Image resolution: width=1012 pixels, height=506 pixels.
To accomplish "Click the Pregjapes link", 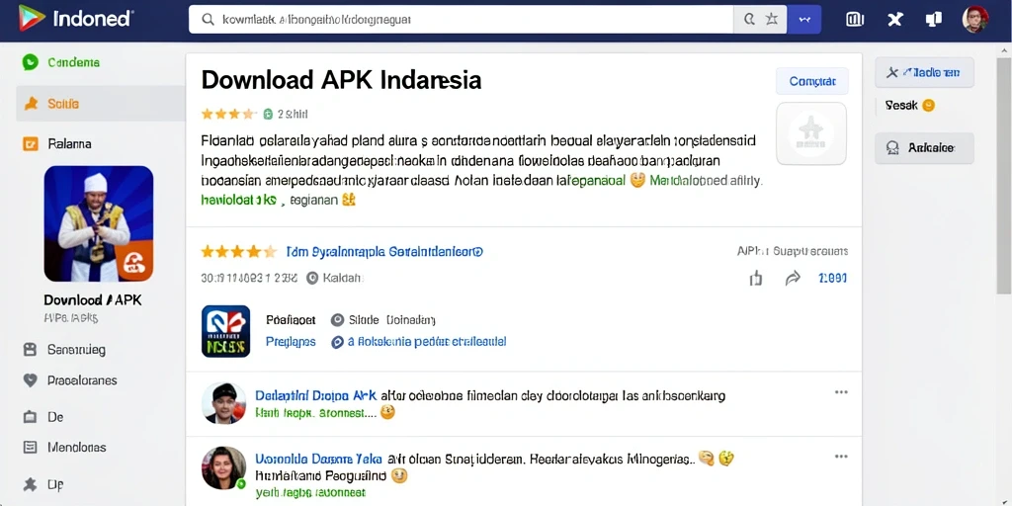I will pyautogui.click(x=291, y=341).
